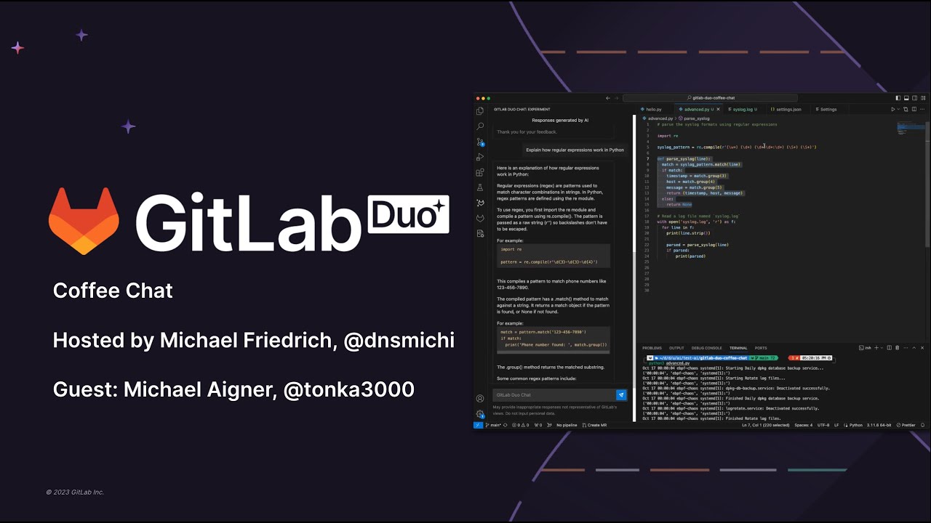The height and width of the screenshot is (523, 931).
Task: Open the new terminal launch profile dropdown
Action: 882,348
